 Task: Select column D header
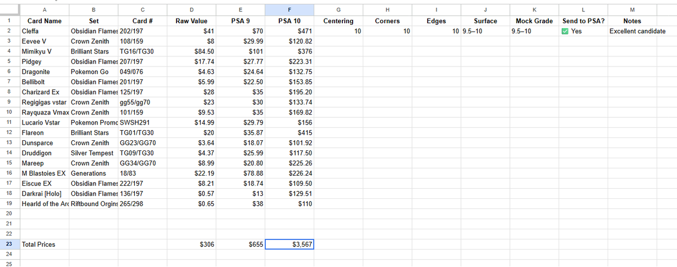pyautogui.click(x=192, y=9)
